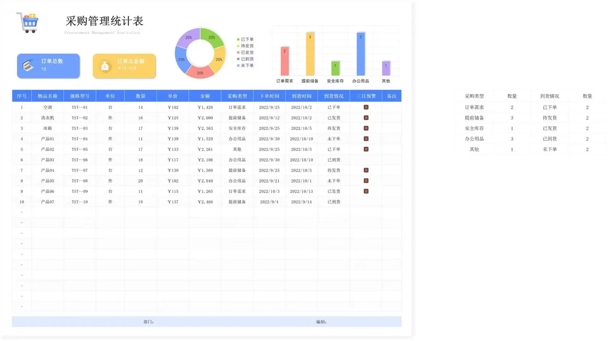Select the 订单总金额 summary card
Image resolution: width=608 pixels, height=341 pixels.
click(124, 66)
